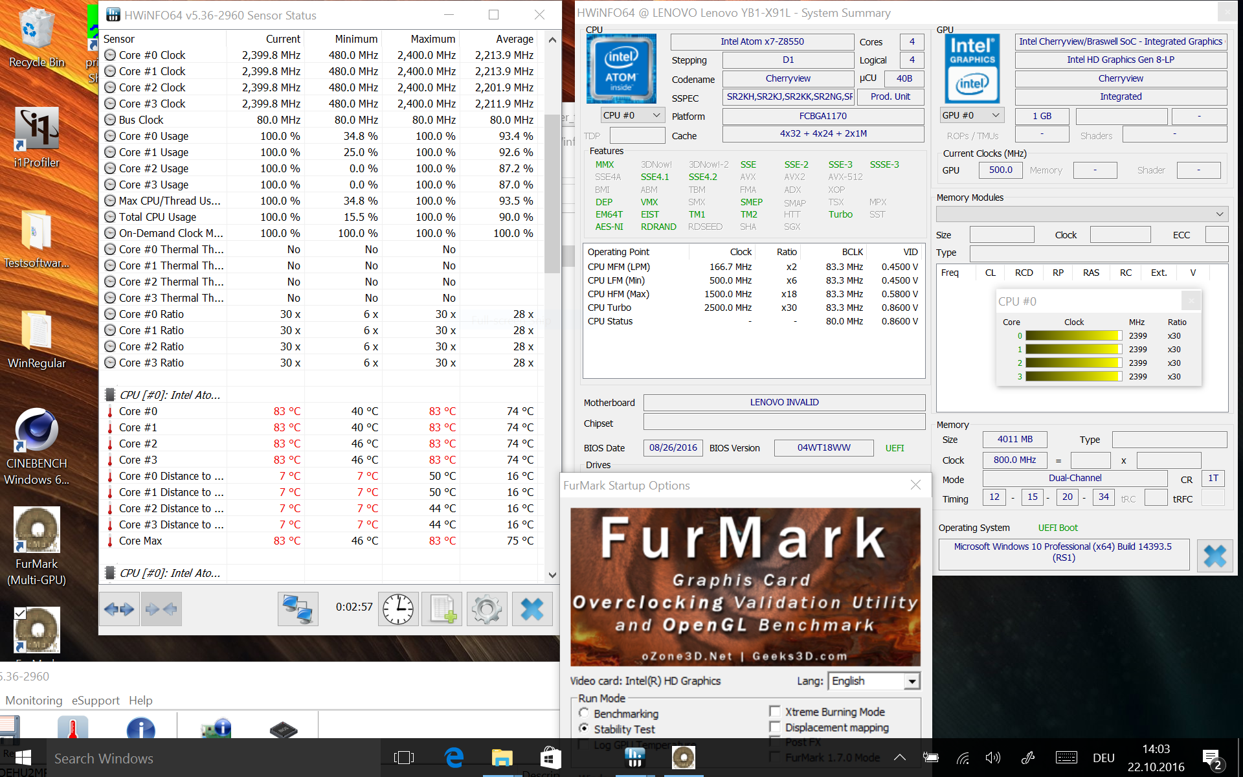This screenshot has height=777, width=1243.
Task: Open the Monitoring menu in HWiNFO
Action: (x=34, y=700)
